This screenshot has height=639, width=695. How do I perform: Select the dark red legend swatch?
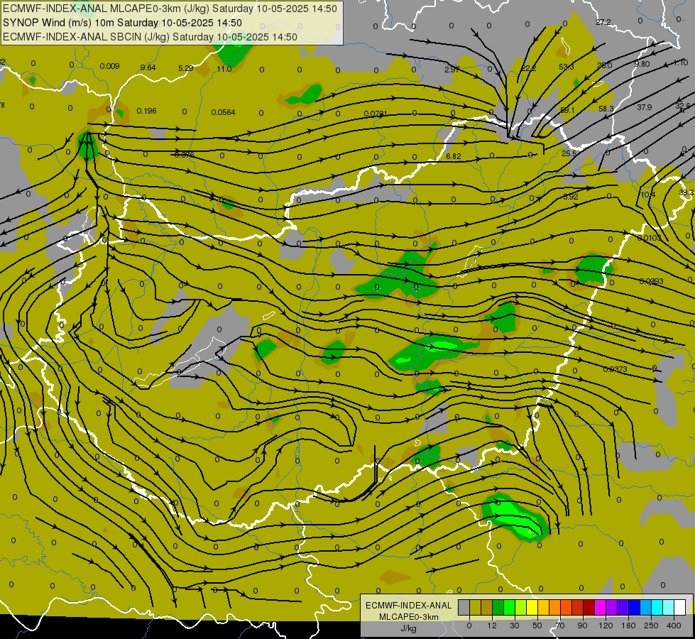click(x=589, y=608)
